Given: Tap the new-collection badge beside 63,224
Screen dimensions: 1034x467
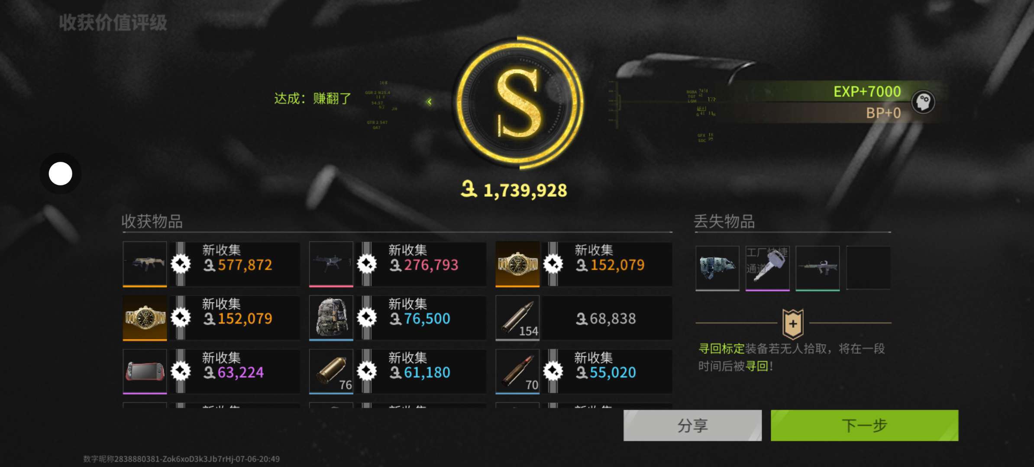Looking at the screenshot, I should pos(181,371).
